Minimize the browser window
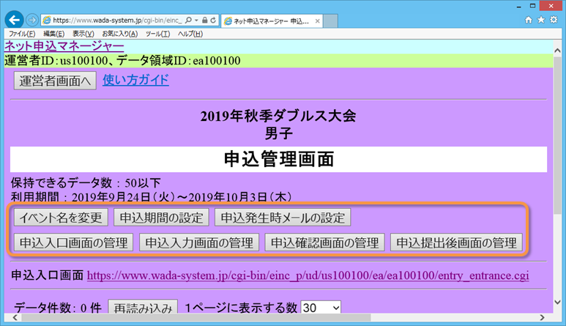Viewport: 566px width, 326px height. point(518,6)
